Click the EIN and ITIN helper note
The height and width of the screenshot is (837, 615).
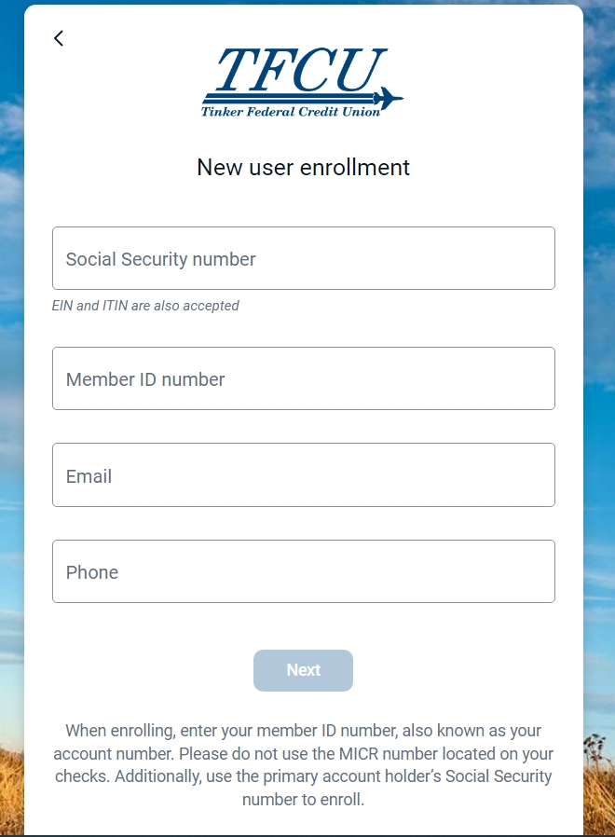pos(145,306)
